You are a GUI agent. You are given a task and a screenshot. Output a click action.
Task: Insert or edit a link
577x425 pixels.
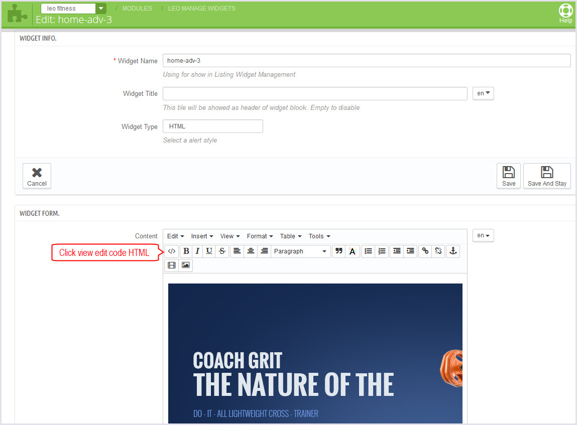pyautogui.click(x=425, y=251)
